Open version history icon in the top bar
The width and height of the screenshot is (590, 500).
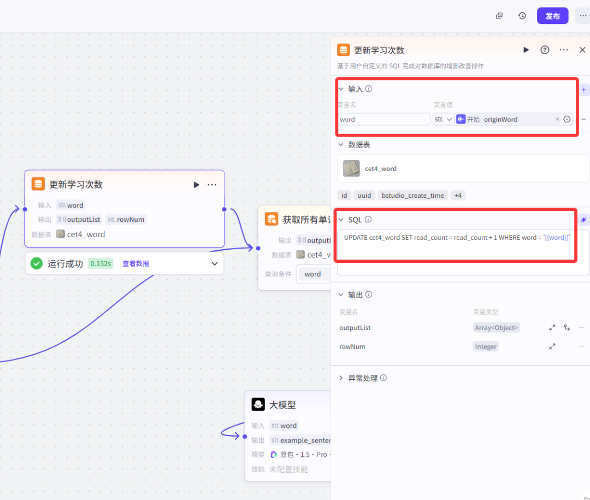tap(522, 16)
